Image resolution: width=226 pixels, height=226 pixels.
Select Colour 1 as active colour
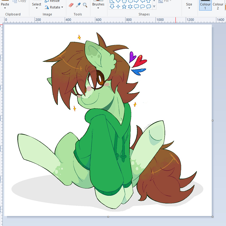[205, 5]
